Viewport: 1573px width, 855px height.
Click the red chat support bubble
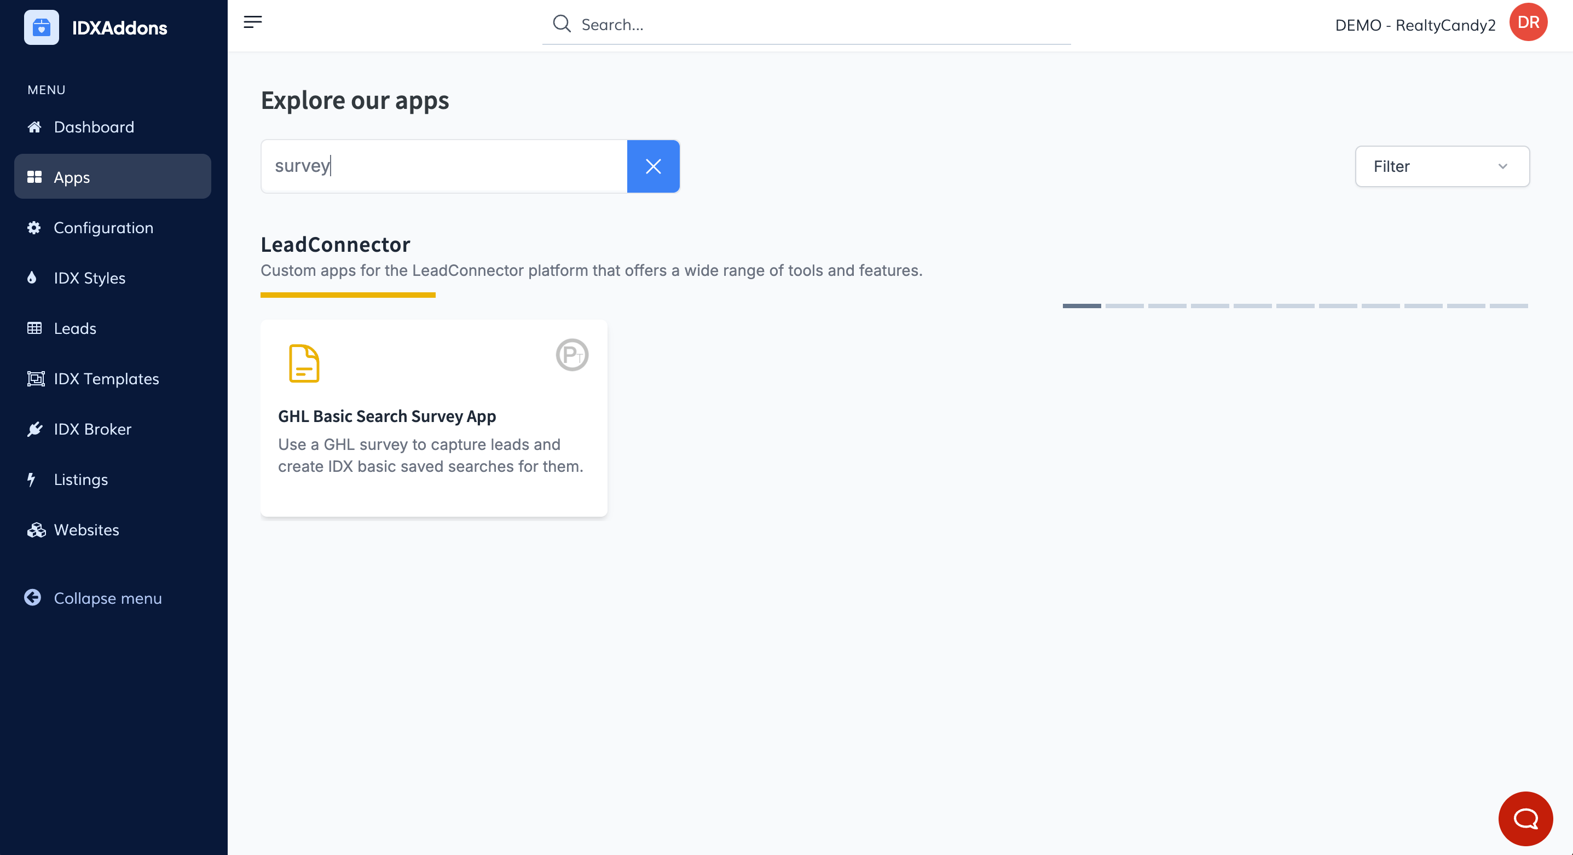click(x=1525, y=818)
